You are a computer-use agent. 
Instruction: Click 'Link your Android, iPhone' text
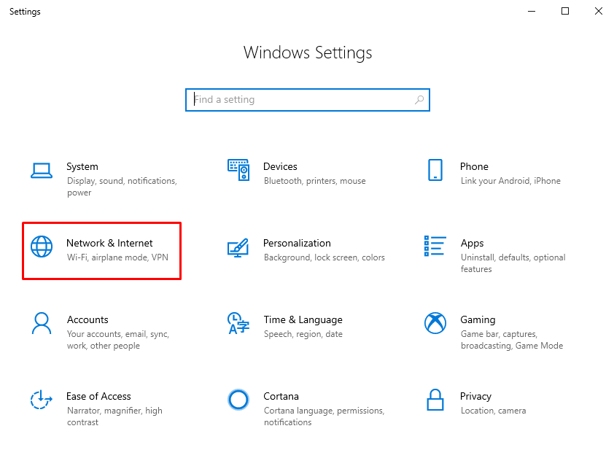510,181
